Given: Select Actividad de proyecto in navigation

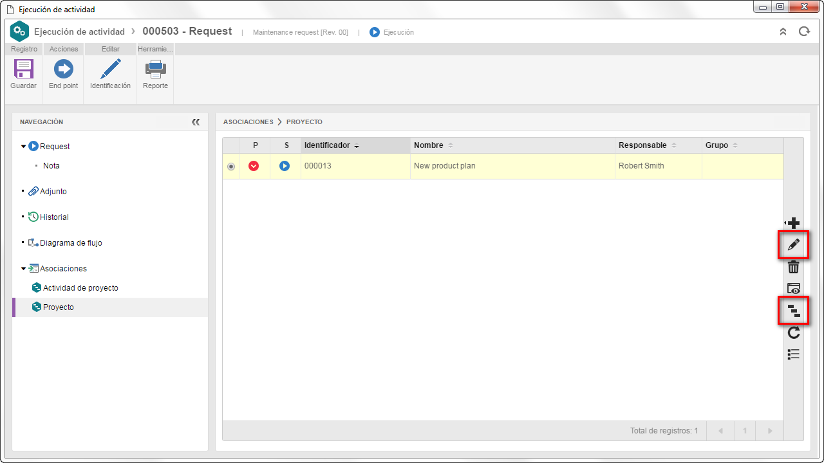Looking at the screenshot, I should (80, 288).
